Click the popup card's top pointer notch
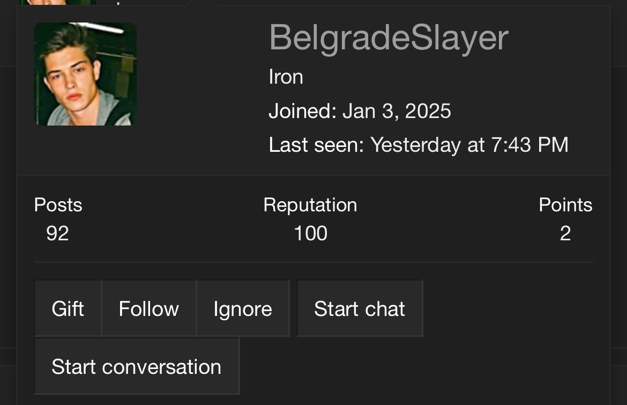 [203, 3]
